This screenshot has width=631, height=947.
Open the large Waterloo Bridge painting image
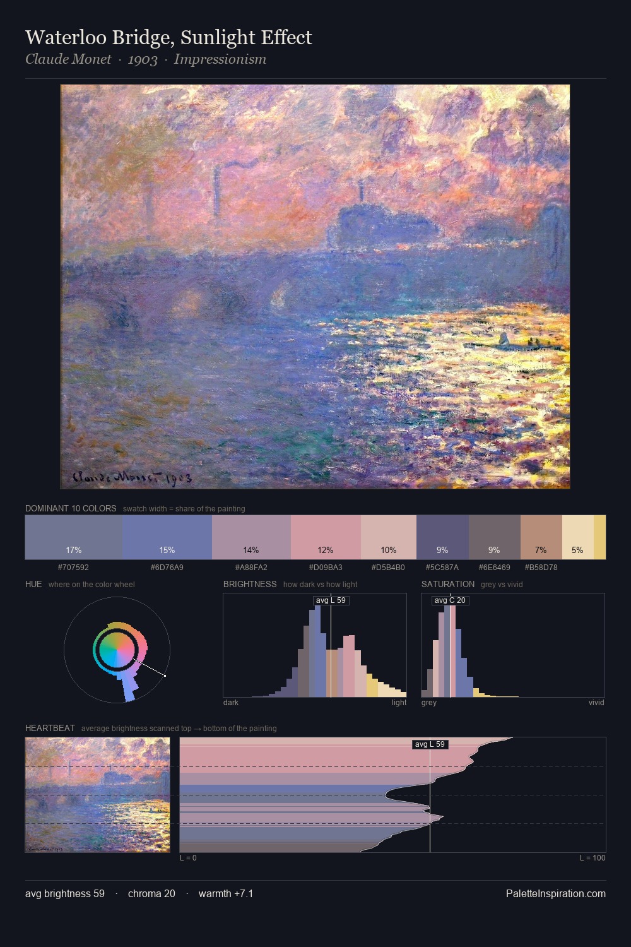click(x=315, y=287)
